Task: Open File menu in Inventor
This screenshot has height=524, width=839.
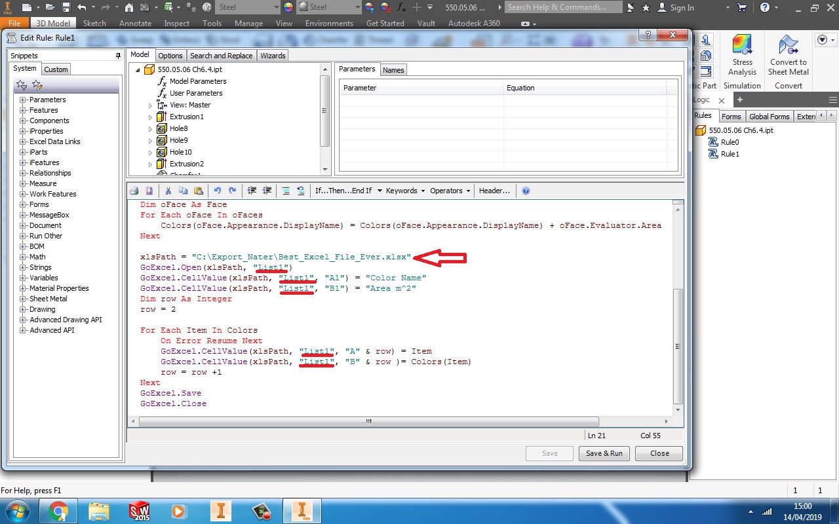Action: (x=14, y=23)
